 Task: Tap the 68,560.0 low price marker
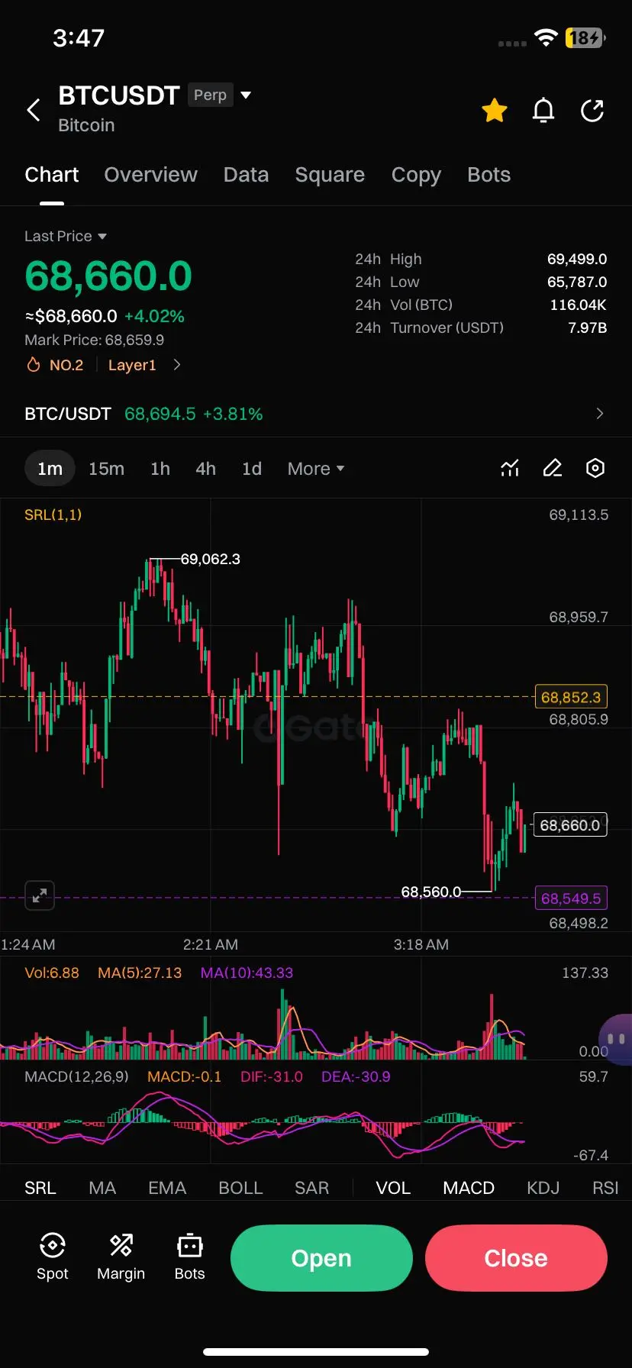[x=431, y=892]
